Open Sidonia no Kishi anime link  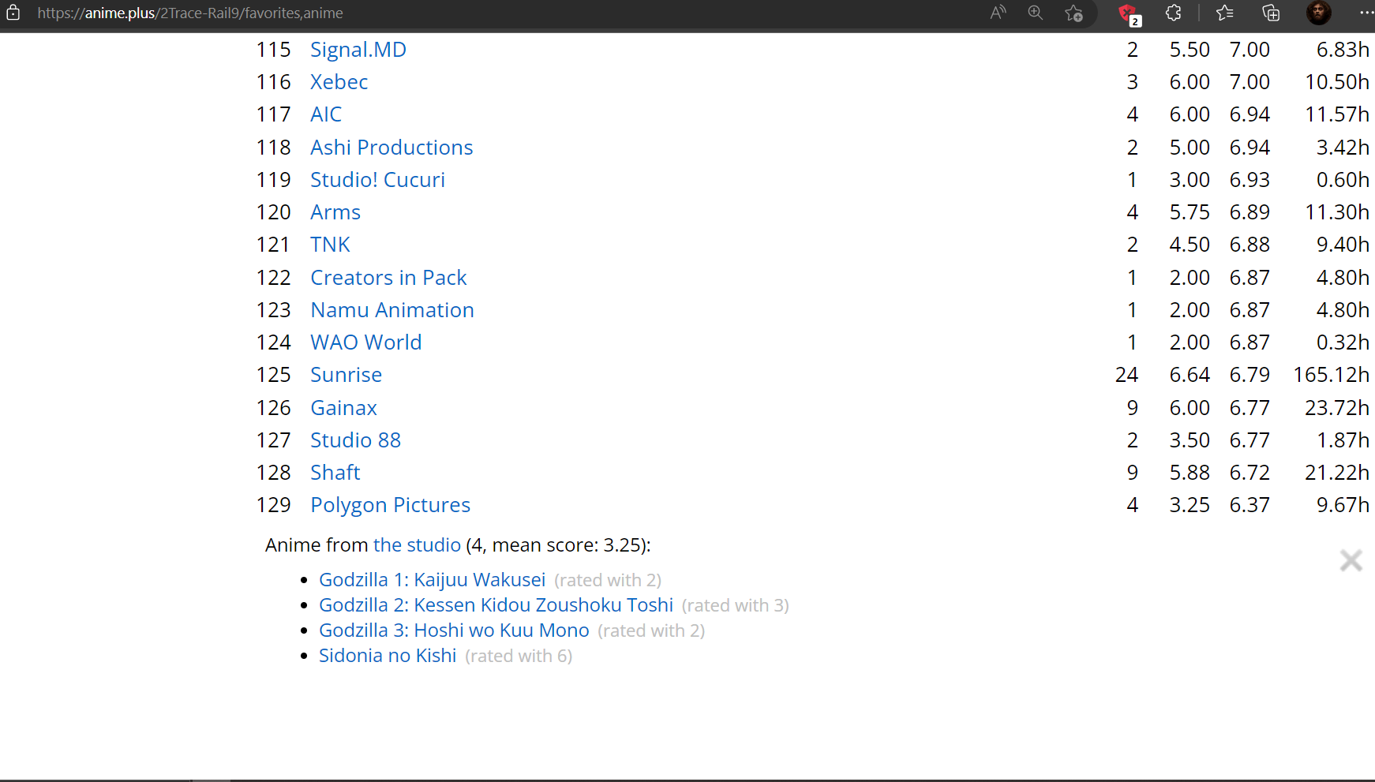(x=388, y=656)
